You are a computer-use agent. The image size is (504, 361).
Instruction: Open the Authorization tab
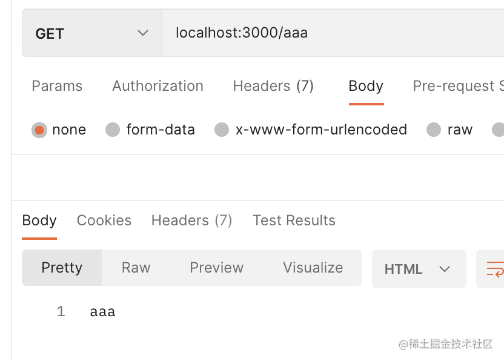tap(157, 86)
